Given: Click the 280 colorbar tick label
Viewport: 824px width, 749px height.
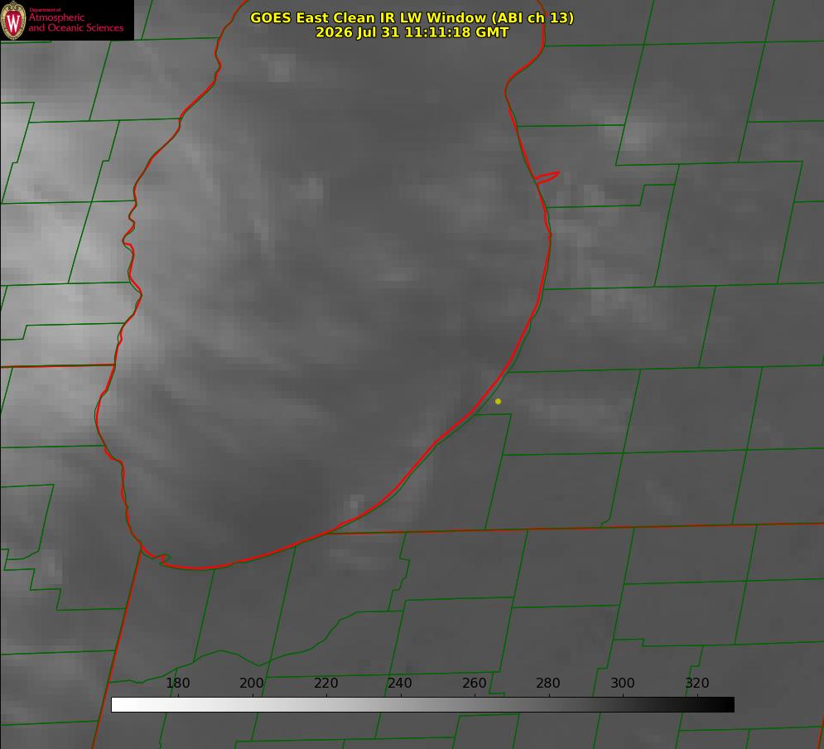Looking at the screenshot, I should (548, 683).
